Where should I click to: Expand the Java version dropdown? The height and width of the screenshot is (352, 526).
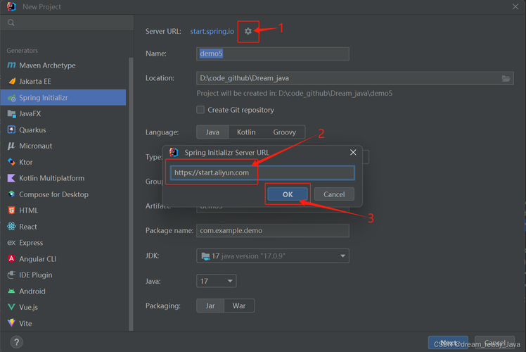[217, 282]
